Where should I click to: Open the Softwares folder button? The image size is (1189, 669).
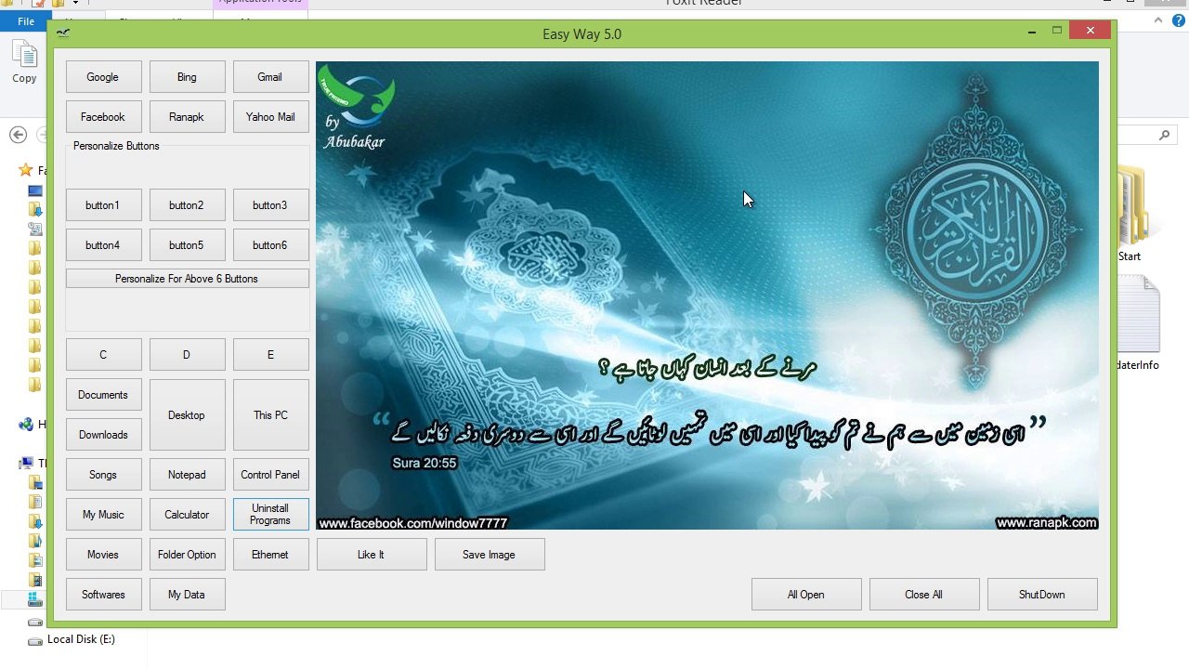pos(103,595)
